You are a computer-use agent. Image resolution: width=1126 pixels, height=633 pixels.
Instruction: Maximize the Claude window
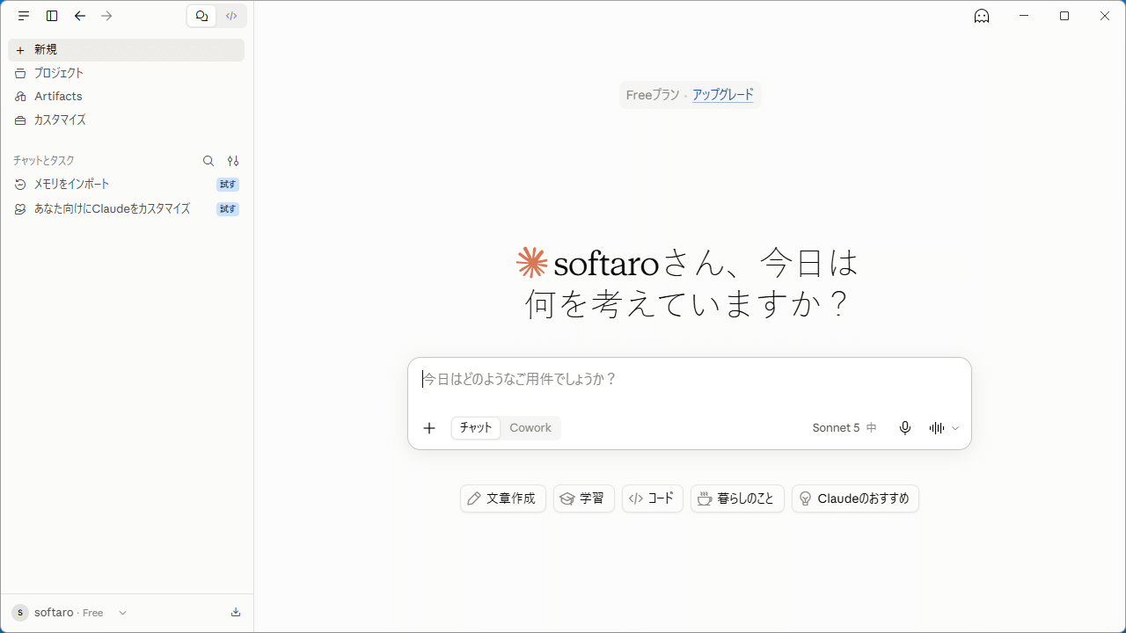pos(1064,16)
